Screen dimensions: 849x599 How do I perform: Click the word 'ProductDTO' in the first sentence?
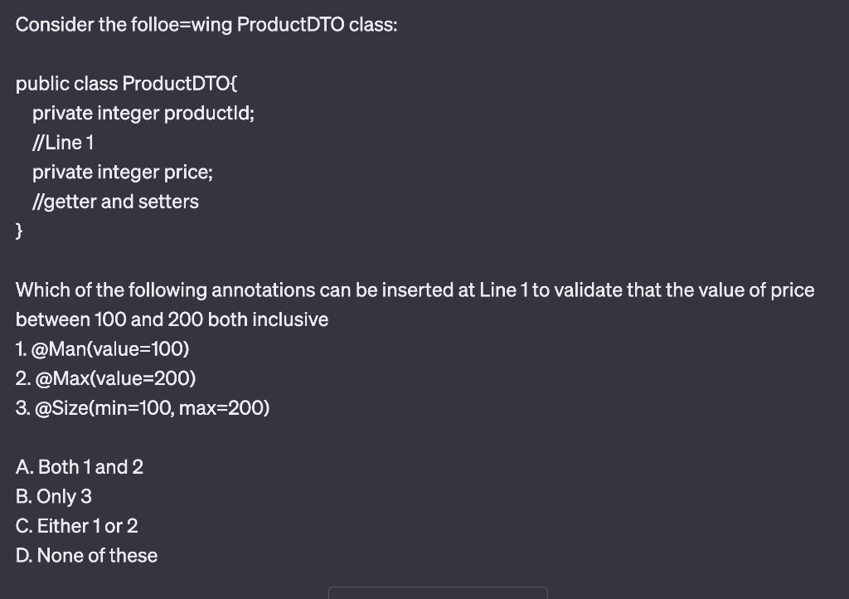(290, 25)
